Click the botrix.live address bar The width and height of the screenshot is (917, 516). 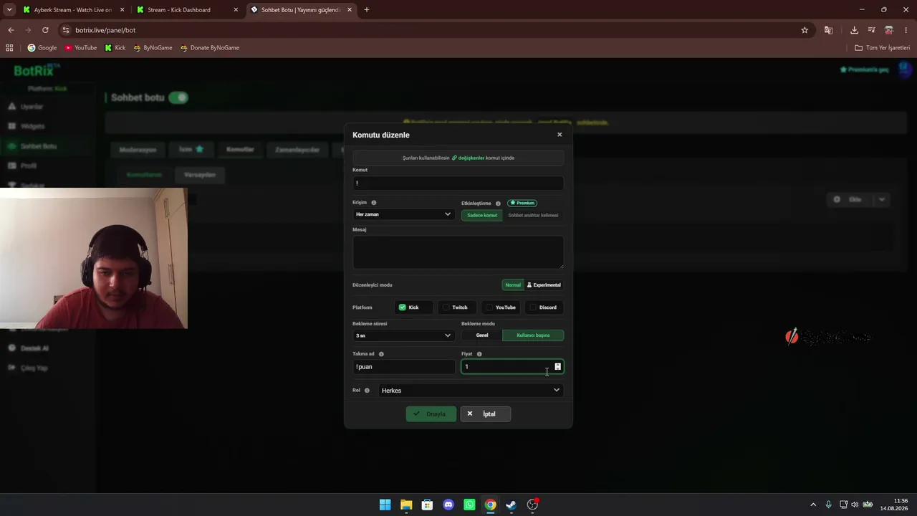430,30
